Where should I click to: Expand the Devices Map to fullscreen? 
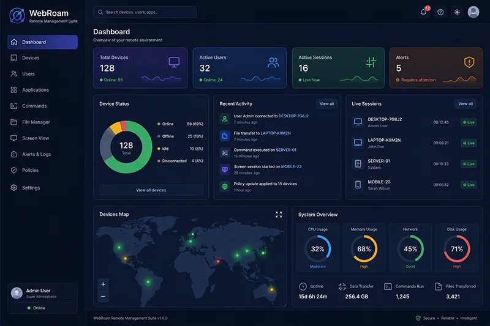tap(279, 214)
